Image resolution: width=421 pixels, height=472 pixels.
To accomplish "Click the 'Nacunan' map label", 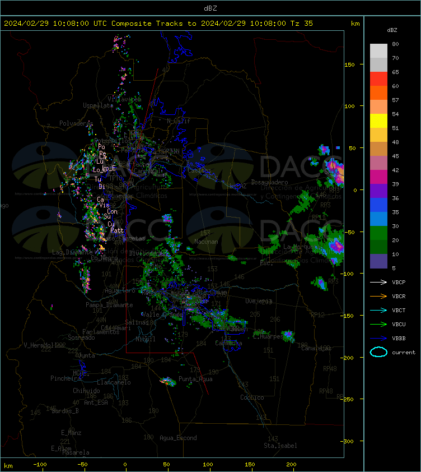I will 206,242.
